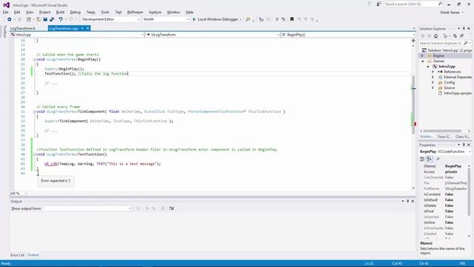Image resolution: width=474 pixels, height=267 pixels.
Task: Click the notifications flag icon in title bar
Action: tap(370, 4)
